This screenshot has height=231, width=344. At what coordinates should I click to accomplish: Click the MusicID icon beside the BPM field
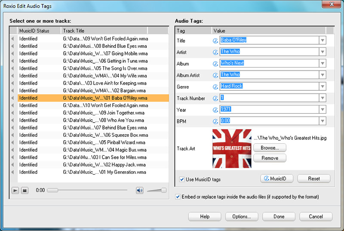(x=215, y=121)
